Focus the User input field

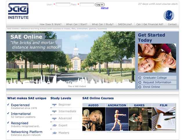pyautogui.click(x=63, y=5)
